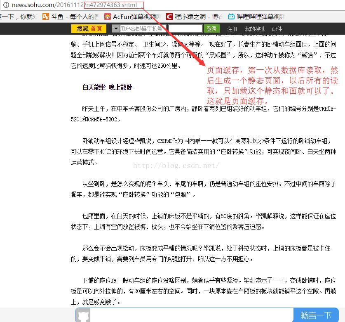Viewport: 345px width, 322px height.
Task: Click the yellow 搜狐 首页 button
Action: click(x=89, y=28)
